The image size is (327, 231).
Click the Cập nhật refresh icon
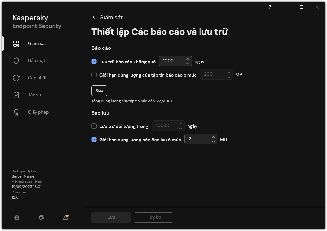coord(16,78)
